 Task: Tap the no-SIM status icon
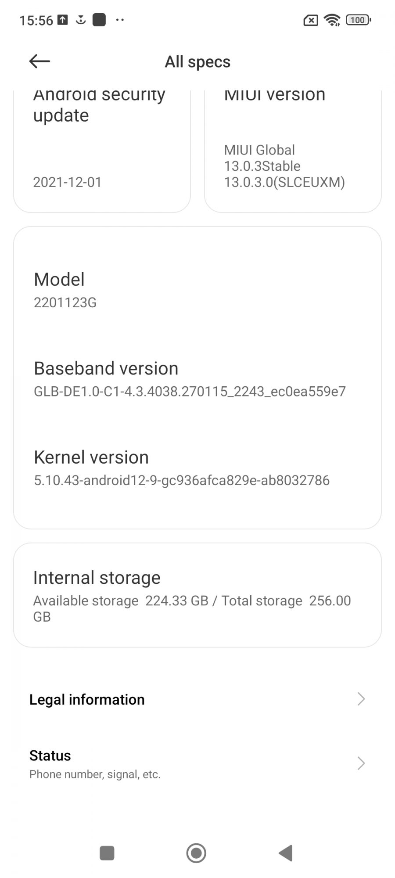(x=311, y=20)
